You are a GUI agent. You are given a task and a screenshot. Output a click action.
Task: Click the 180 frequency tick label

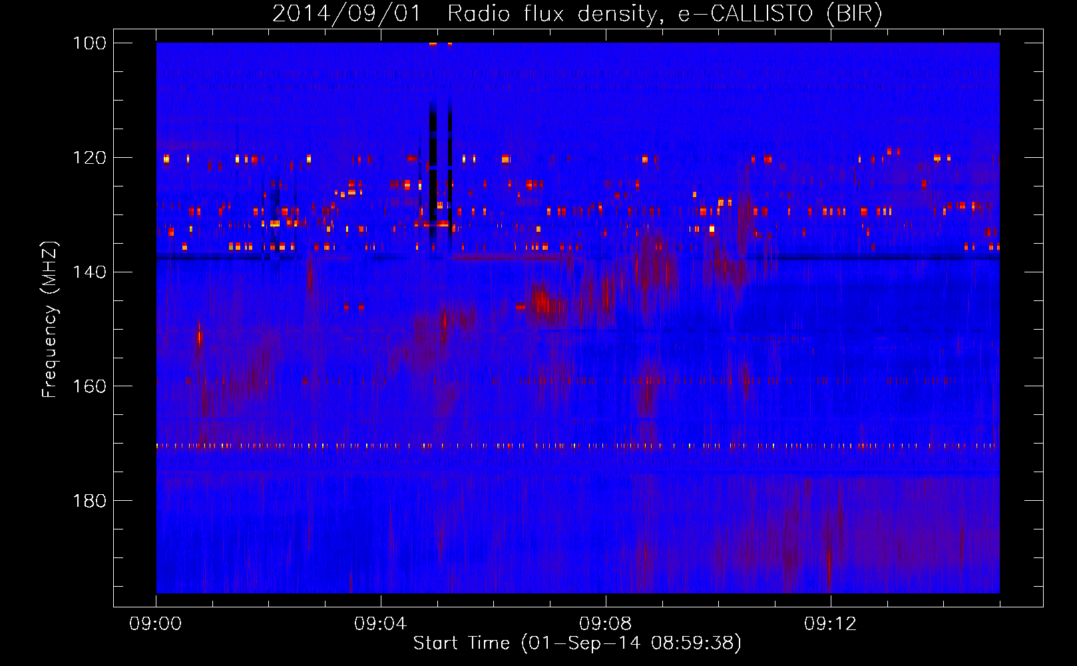(89, 501)
